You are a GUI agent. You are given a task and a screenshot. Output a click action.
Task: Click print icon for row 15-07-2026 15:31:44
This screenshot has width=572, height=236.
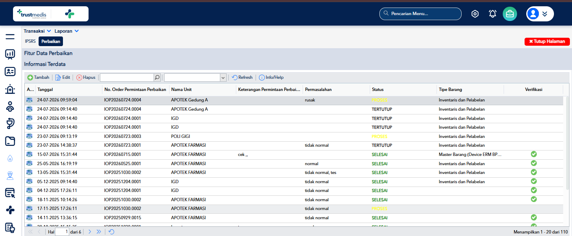point(29,154)
